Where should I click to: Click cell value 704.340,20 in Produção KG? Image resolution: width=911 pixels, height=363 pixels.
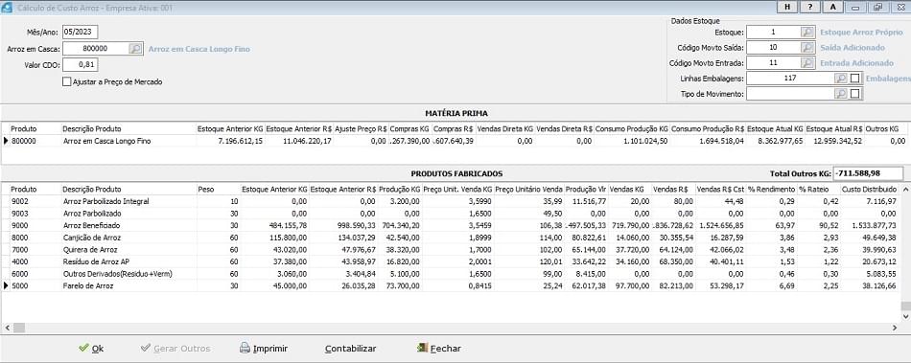click(400, 225)
